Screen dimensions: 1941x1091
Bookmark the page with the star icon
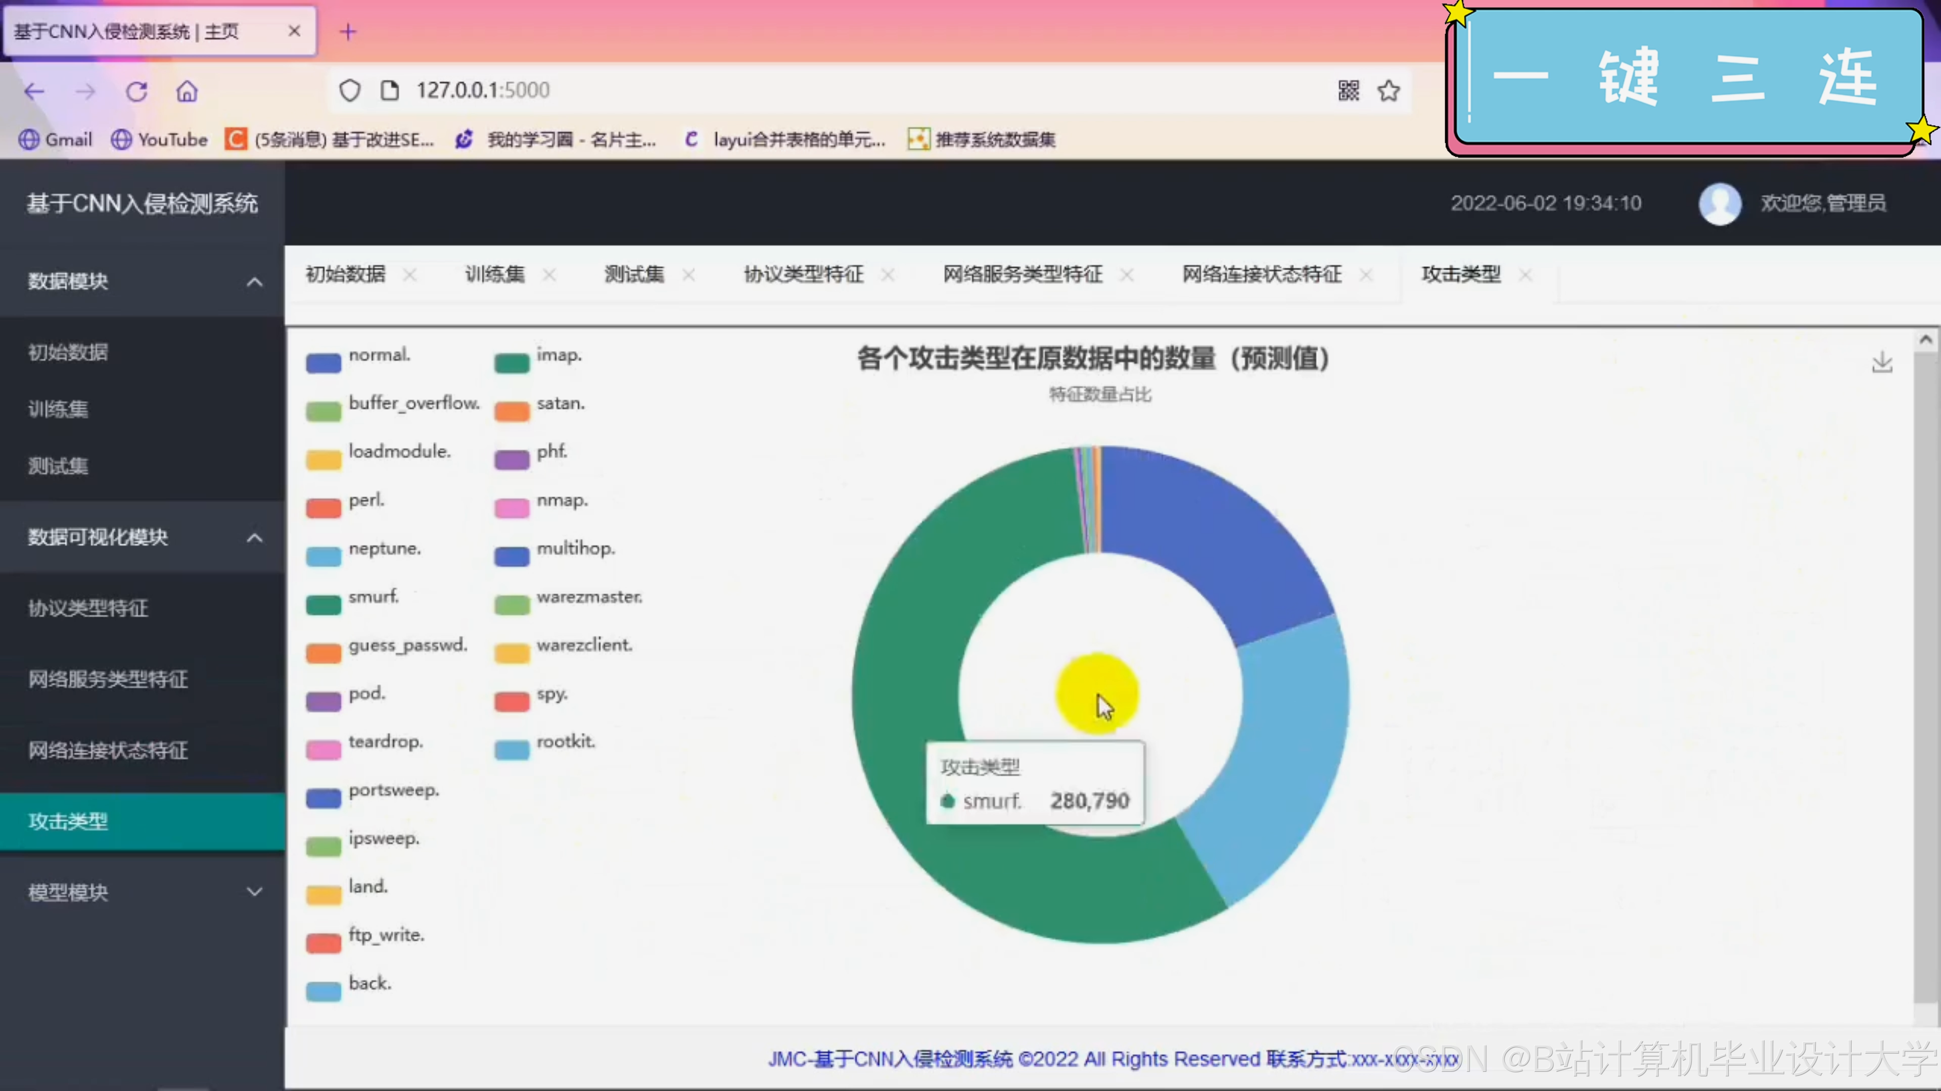[1389, 91]
